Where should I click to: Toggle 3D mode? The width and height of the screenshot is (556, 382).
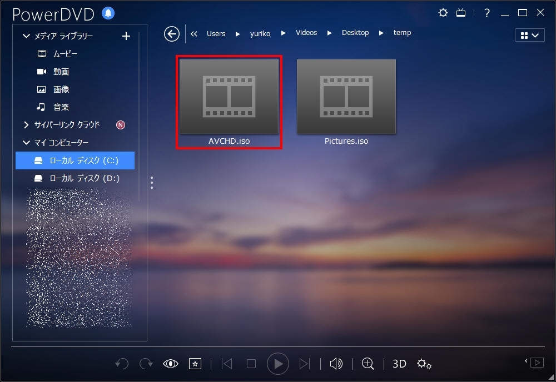(399, 364)
